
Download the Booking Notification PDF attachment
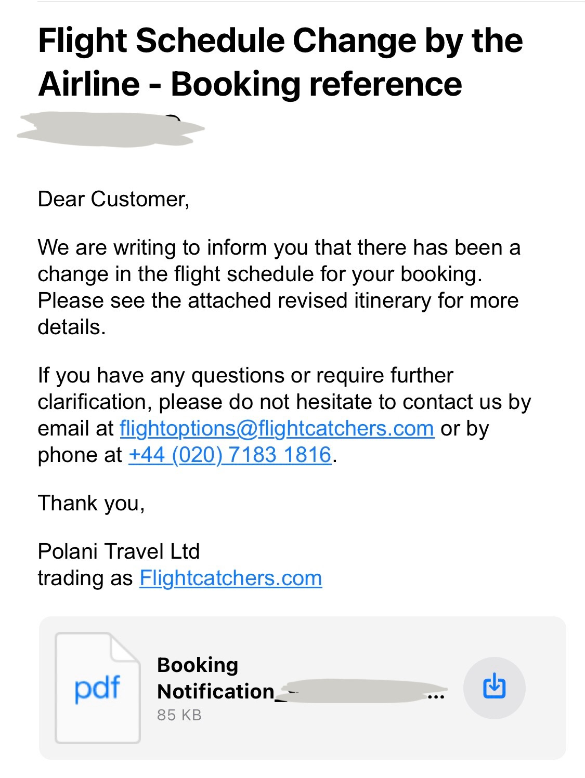tap(494, 688)
